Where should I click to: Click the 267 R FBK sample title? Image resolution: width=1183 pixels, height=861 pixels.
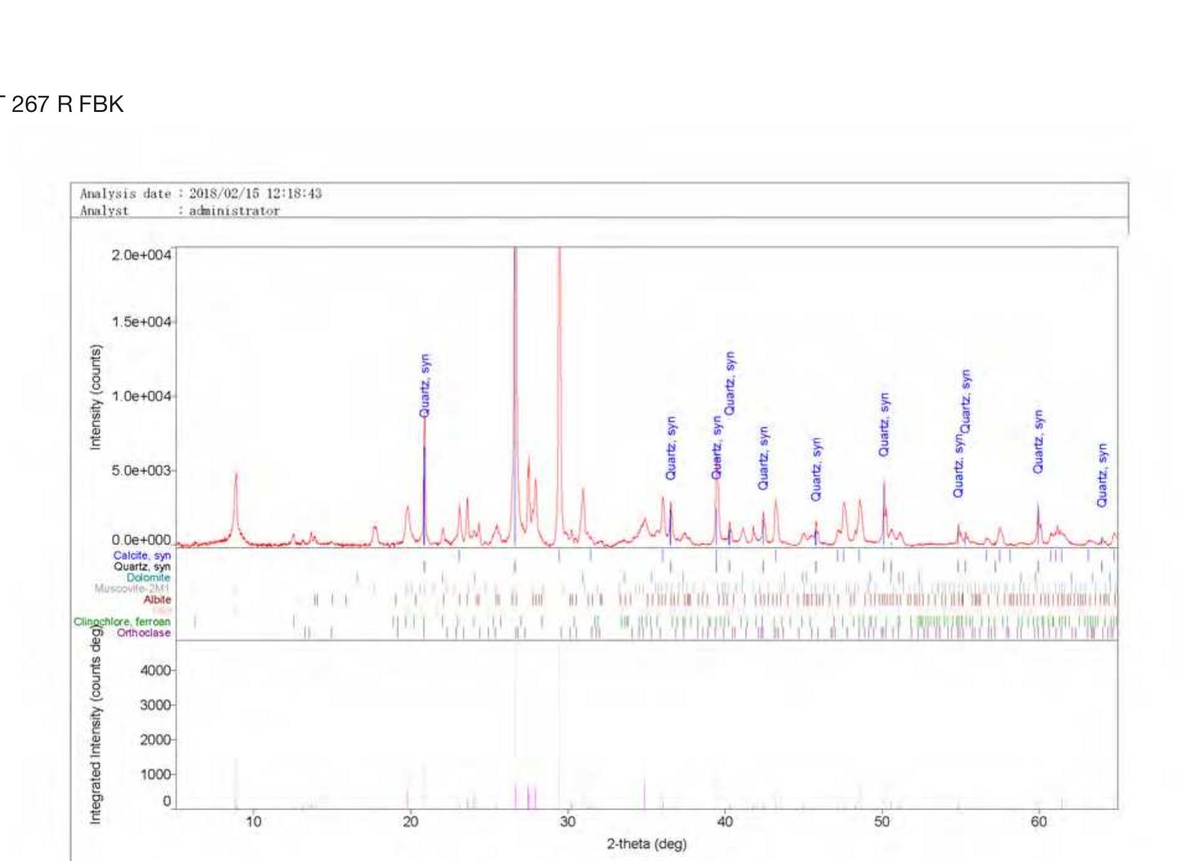click(x=67, y=104)
